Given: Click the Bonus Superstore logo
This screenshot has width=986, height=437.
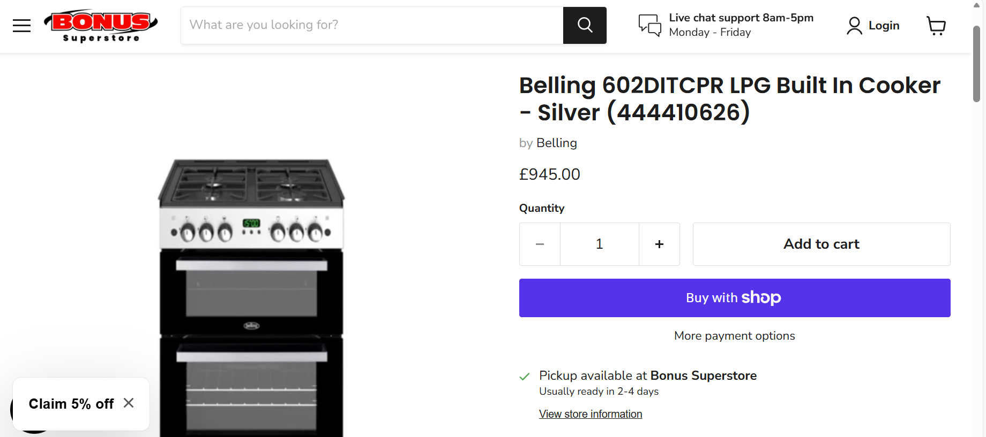Looking at the screenshot, I should pos(101,25).
